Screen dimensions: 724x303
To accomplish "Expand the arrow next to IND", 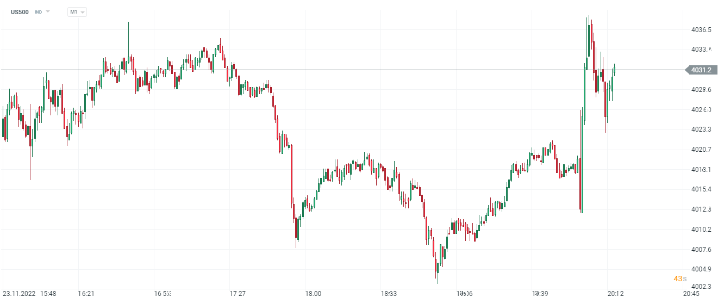I will pos(48,12).
